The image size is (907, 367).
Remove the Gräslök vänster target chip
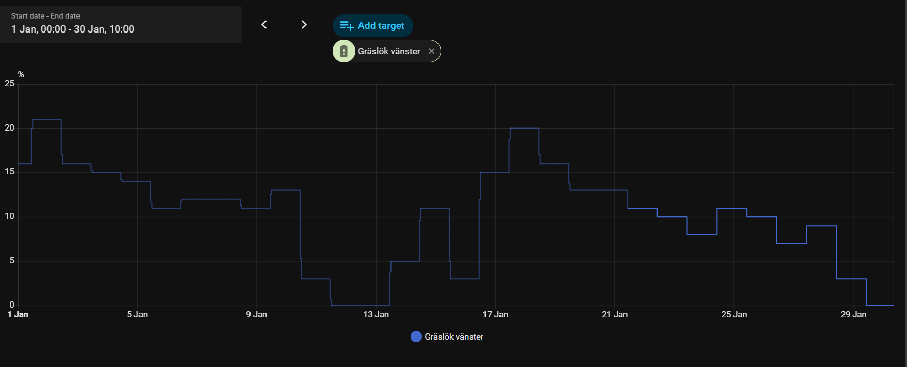431,51
